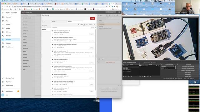Collapse the Flows tree in info sidebar
The height and width of the screenshot is (112, 200).
pos(98,21)
